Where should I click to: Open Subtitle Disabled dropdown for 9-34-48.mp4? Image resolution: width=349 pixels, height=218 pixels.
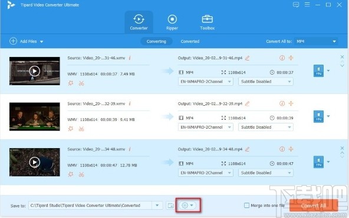click(x=266, y=173)
